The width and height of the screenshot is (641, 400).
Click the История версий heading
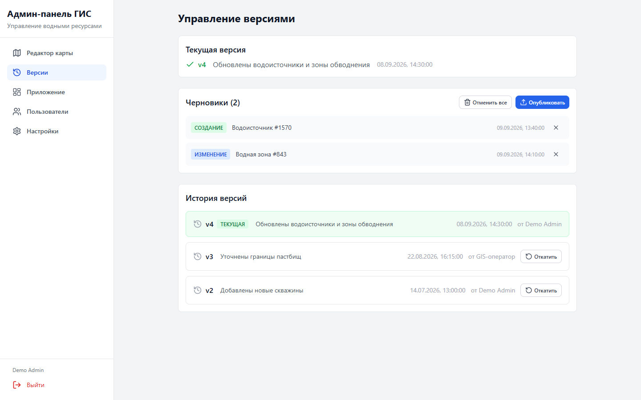coord(216,198)
